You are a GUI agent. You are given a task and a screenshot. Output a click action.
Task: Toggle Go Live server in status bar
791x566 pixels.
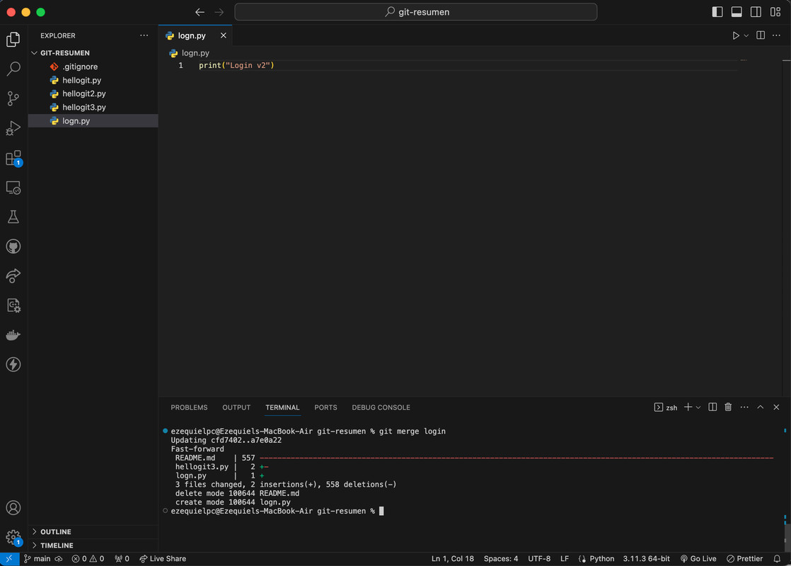698,558
